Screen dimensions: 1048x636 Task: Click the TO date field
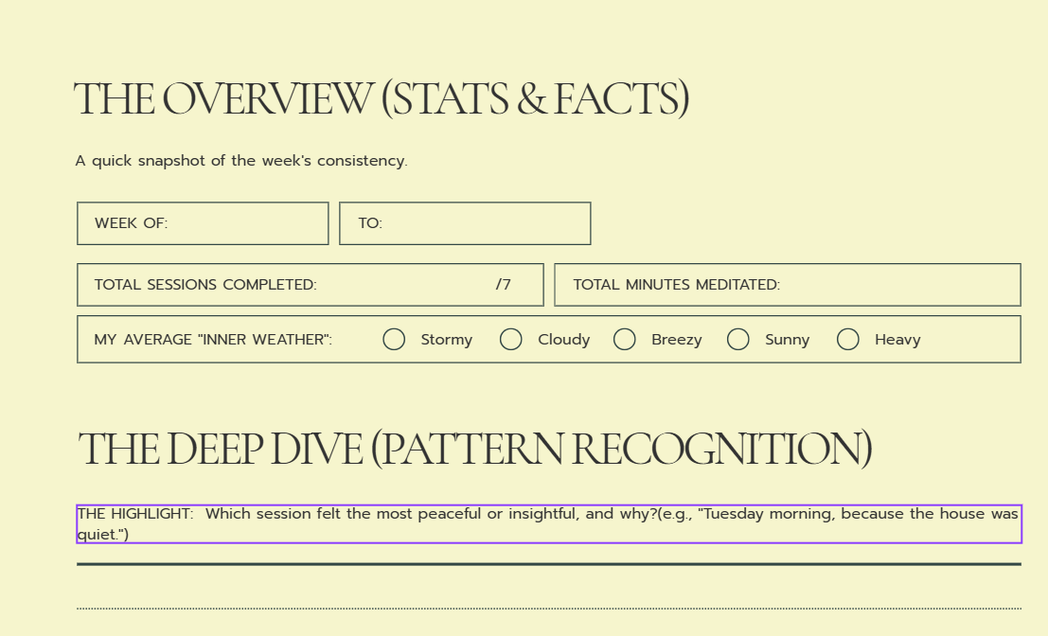[465, 223]
